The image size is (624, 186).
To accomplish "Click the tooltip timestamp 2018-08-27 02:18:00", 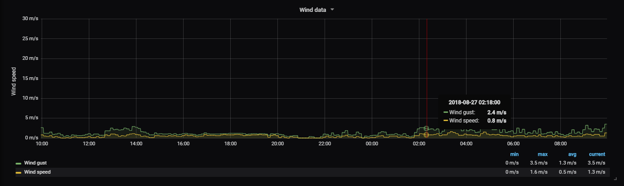I will pyautogui.click(x=474, y=103).
